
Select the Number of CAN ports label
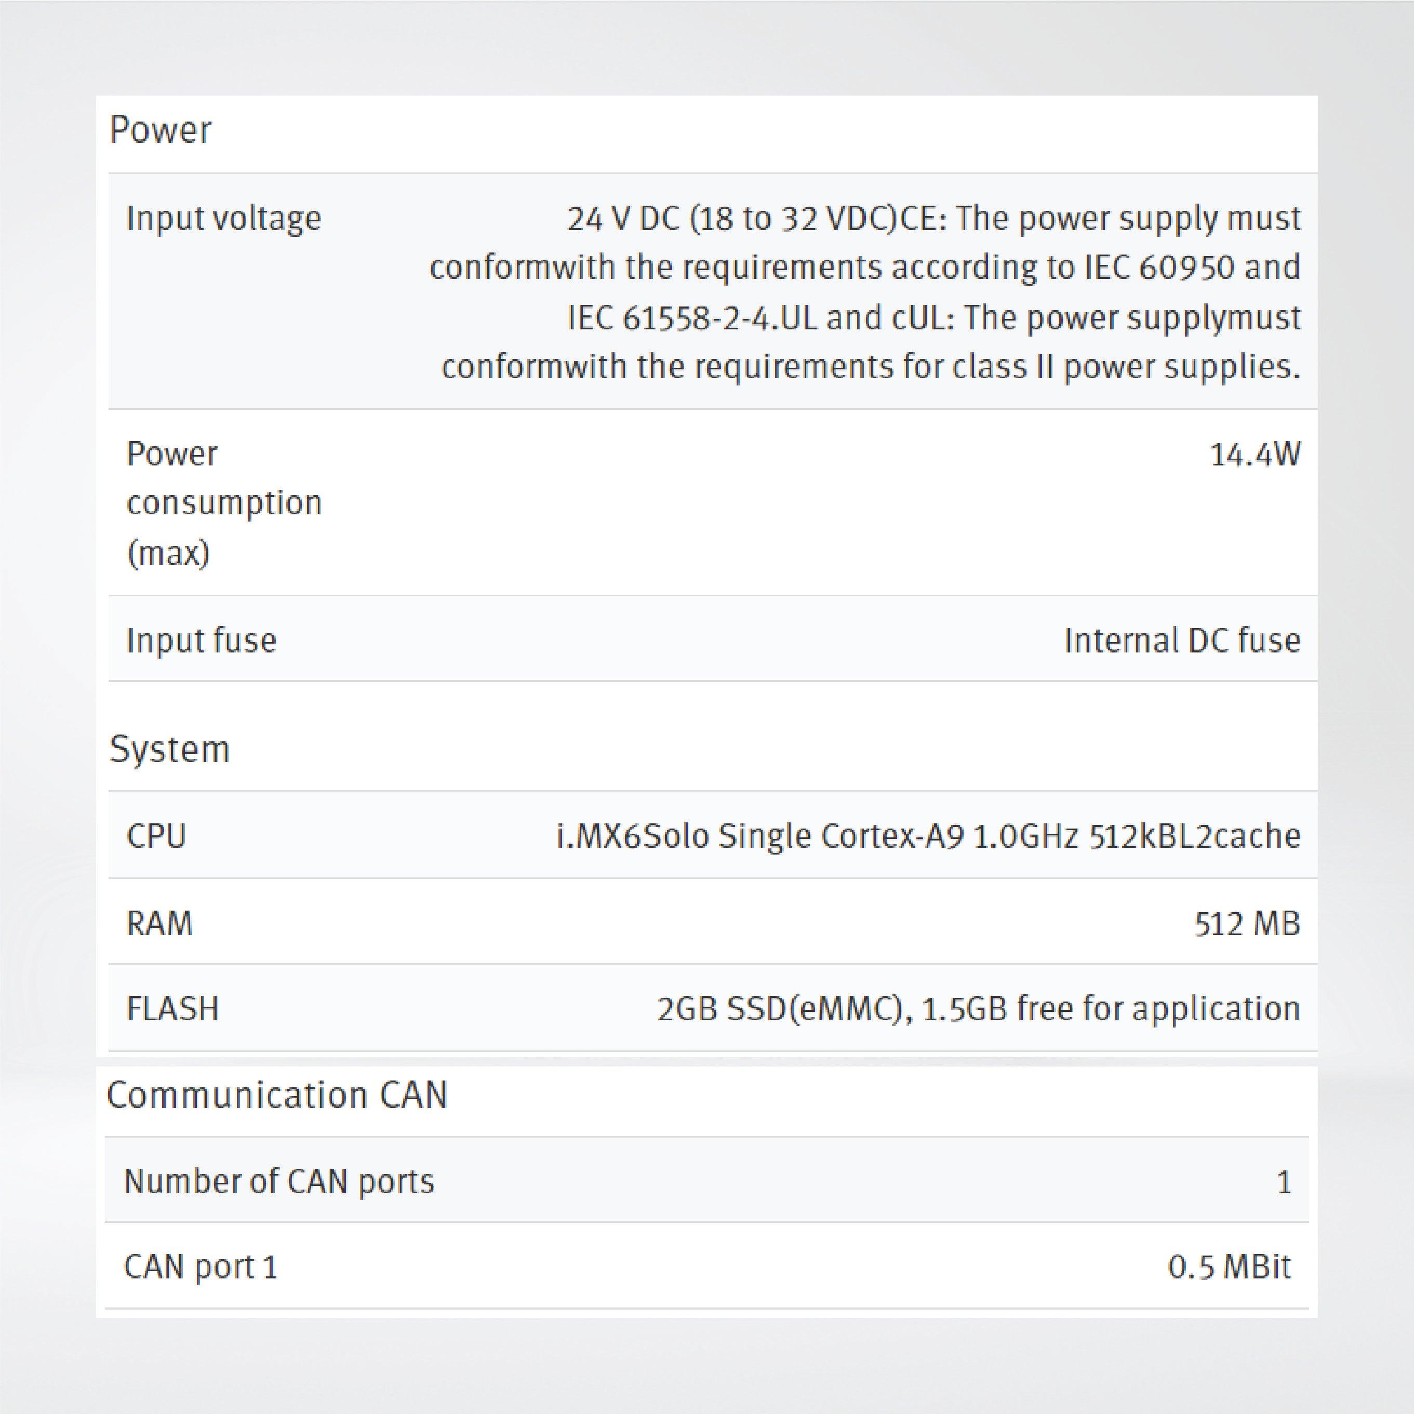tap(279, 1182)
